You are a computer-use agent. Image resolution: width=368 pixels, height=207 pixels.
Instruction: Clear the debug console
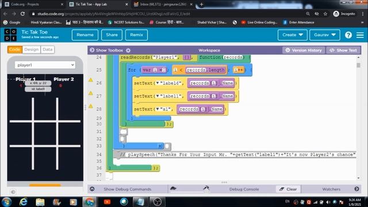coord(288,189)
